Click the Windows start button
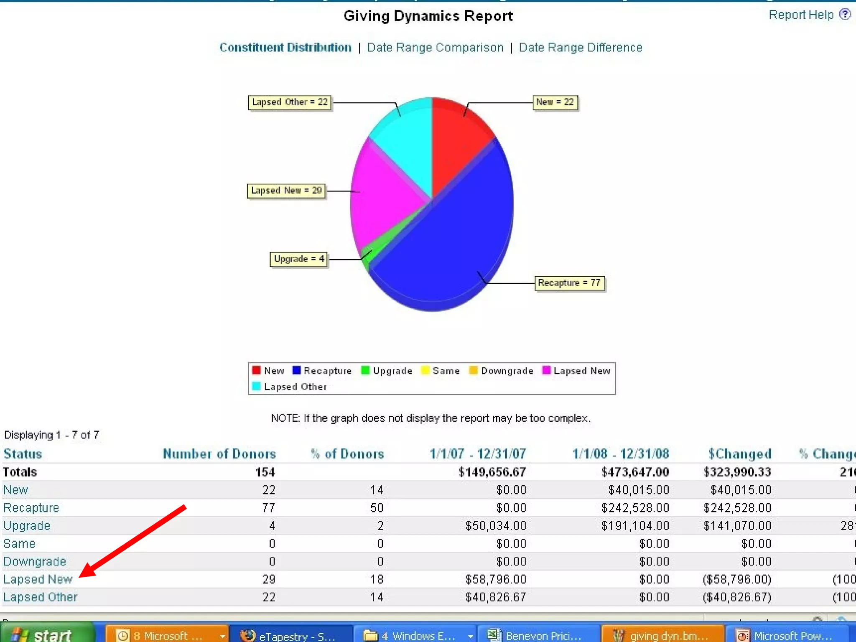Viewport: 856px width, 642px height. 46,635
